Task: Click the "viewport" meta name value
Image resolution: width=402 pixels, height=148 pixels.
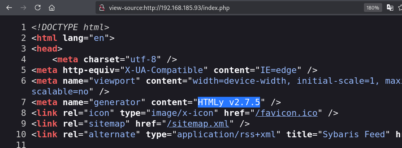Action: 115,81
